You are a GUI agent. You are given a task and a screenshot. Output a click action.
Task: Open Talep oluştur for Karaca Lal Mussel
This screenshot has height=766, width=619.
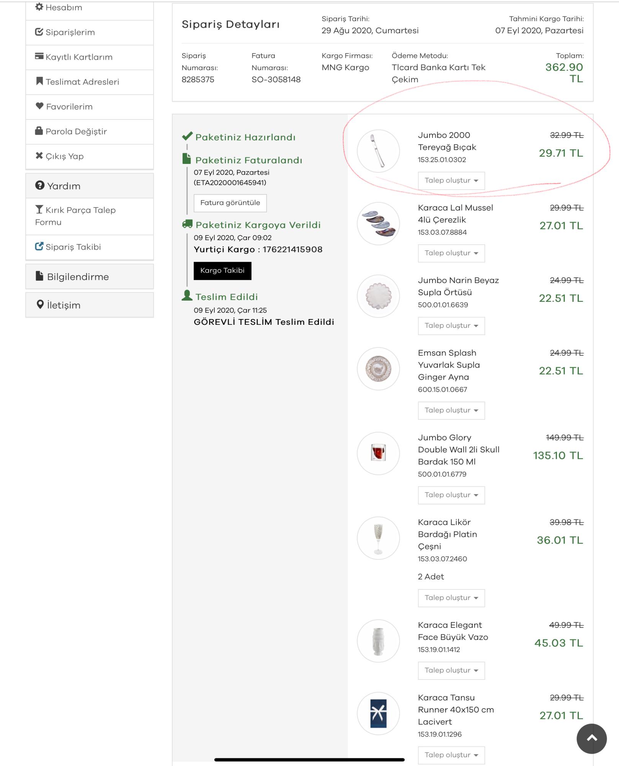[451, 253]
